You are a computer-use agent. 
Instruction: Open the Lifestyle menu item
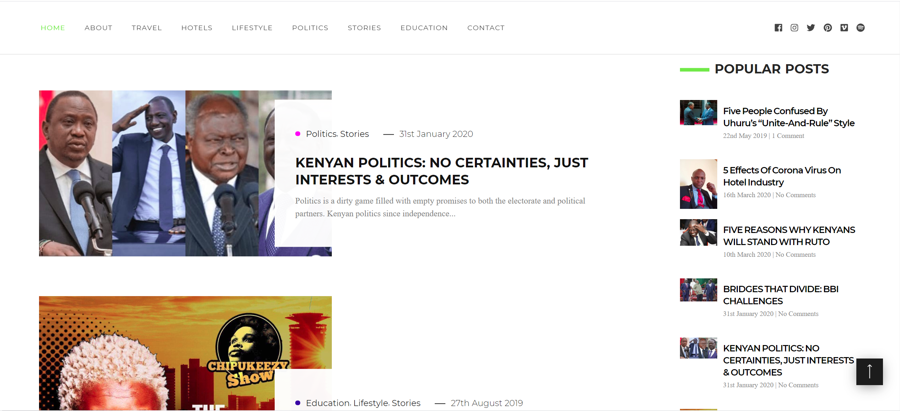[252, 28]
